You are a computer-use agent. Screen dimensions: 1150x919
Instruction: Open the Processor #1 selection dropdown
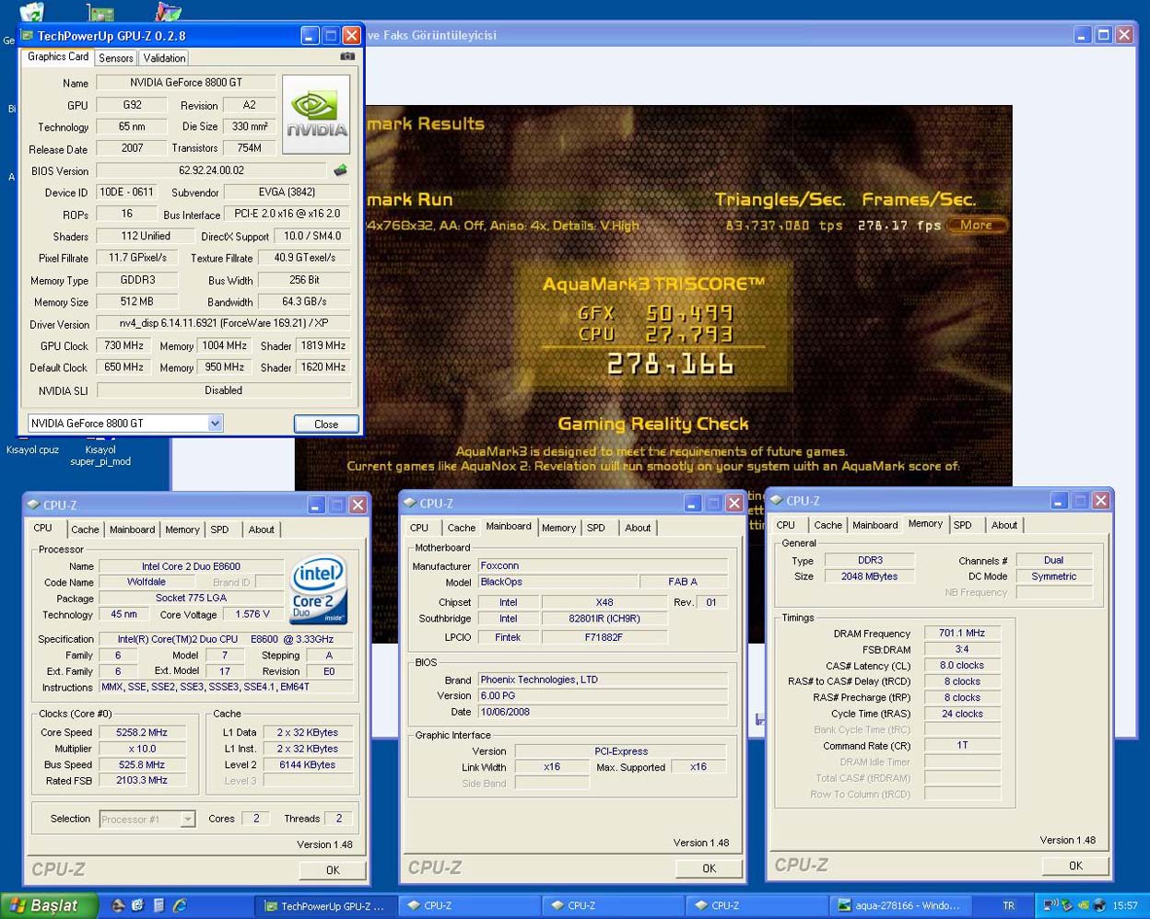(x=188, y=819)
